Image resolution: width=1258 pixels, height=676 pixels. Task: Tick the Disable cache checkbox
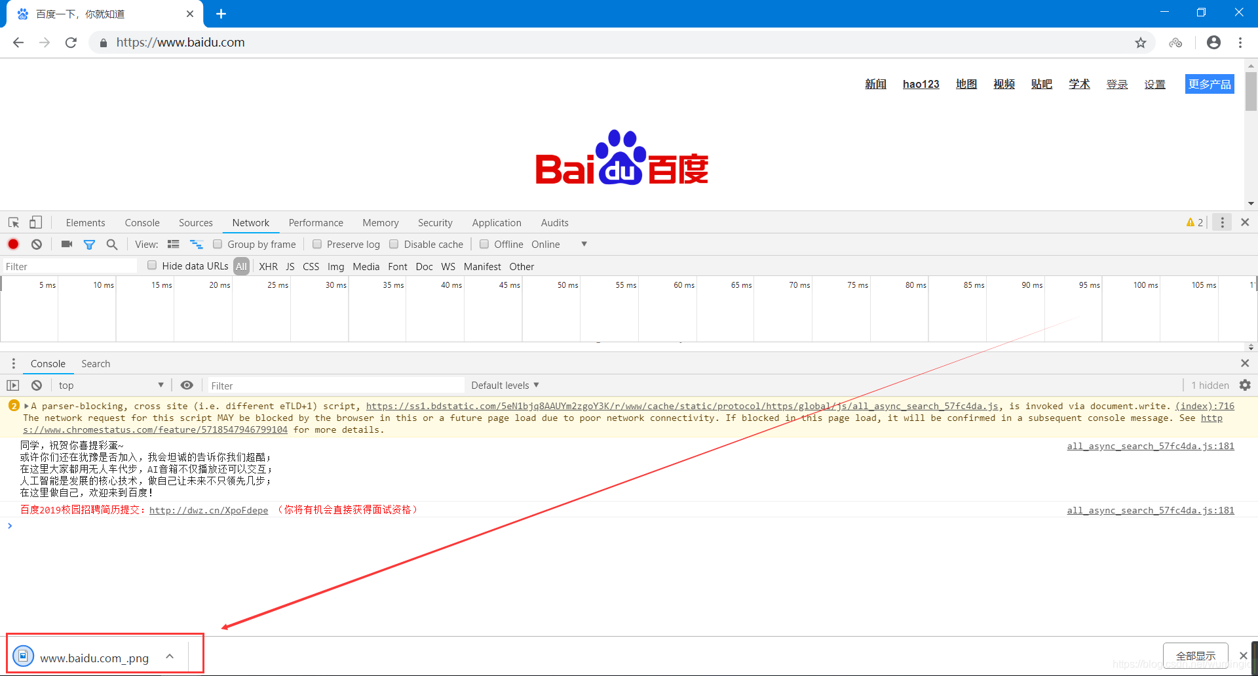tap(394, 244)
